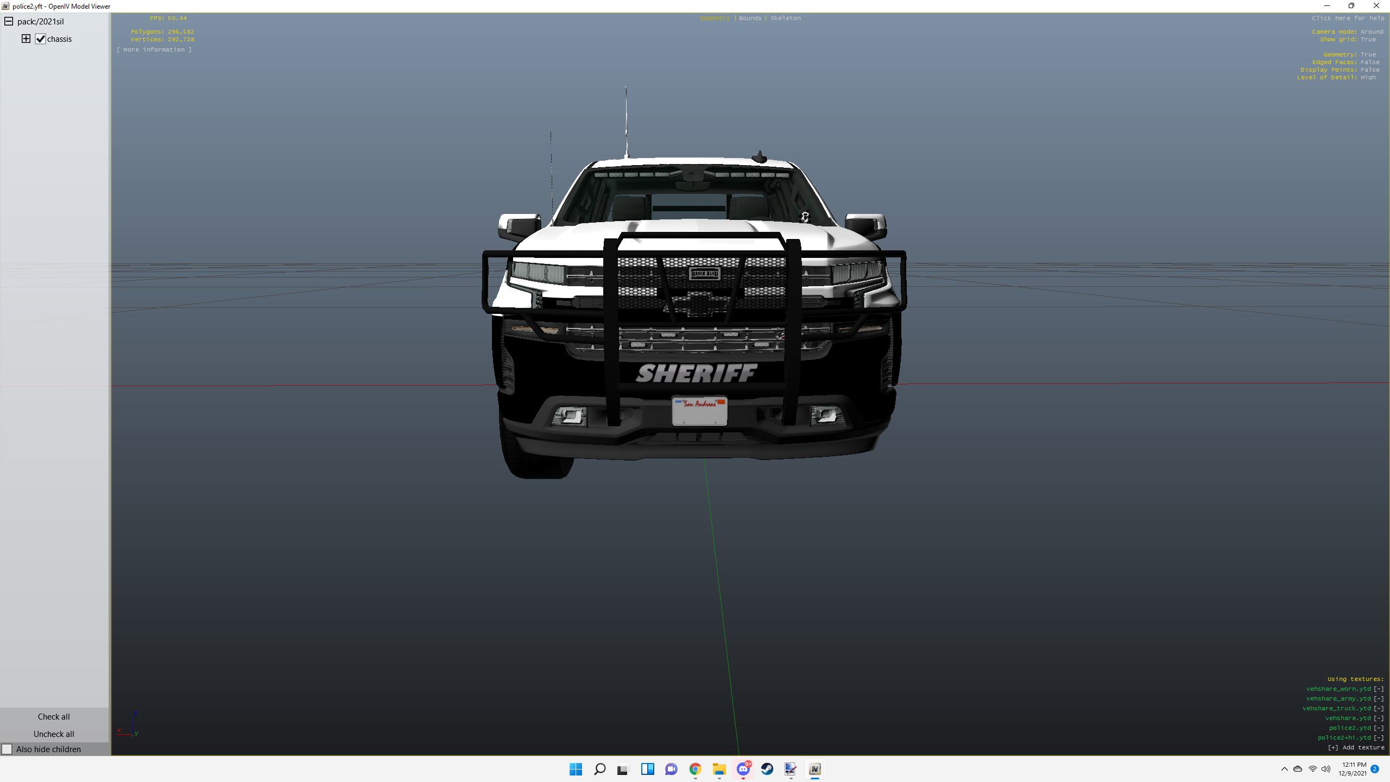Switch to the Bounds view tab
Screen dimensions: 1390x782
coord(750,18)
